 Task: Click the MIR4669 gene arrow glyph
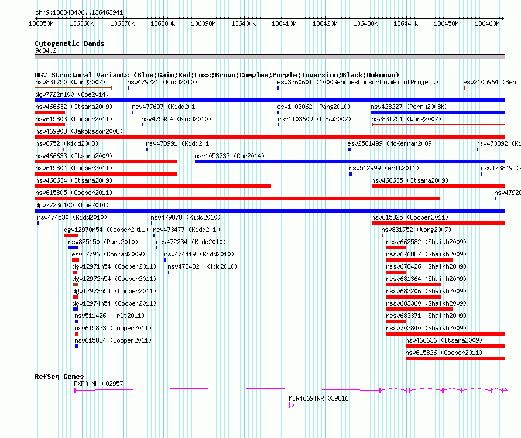[x=291, y=405]
